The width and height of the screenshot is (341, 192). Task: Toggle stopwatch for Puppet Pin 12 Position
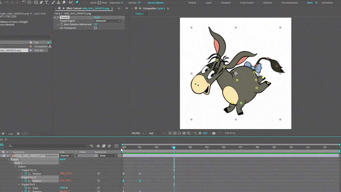click(x=26, y=181)
